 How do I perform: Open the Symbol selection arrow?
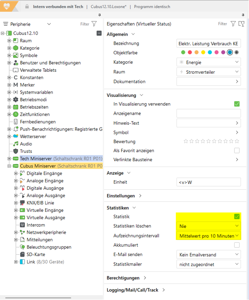pos(237,133)
